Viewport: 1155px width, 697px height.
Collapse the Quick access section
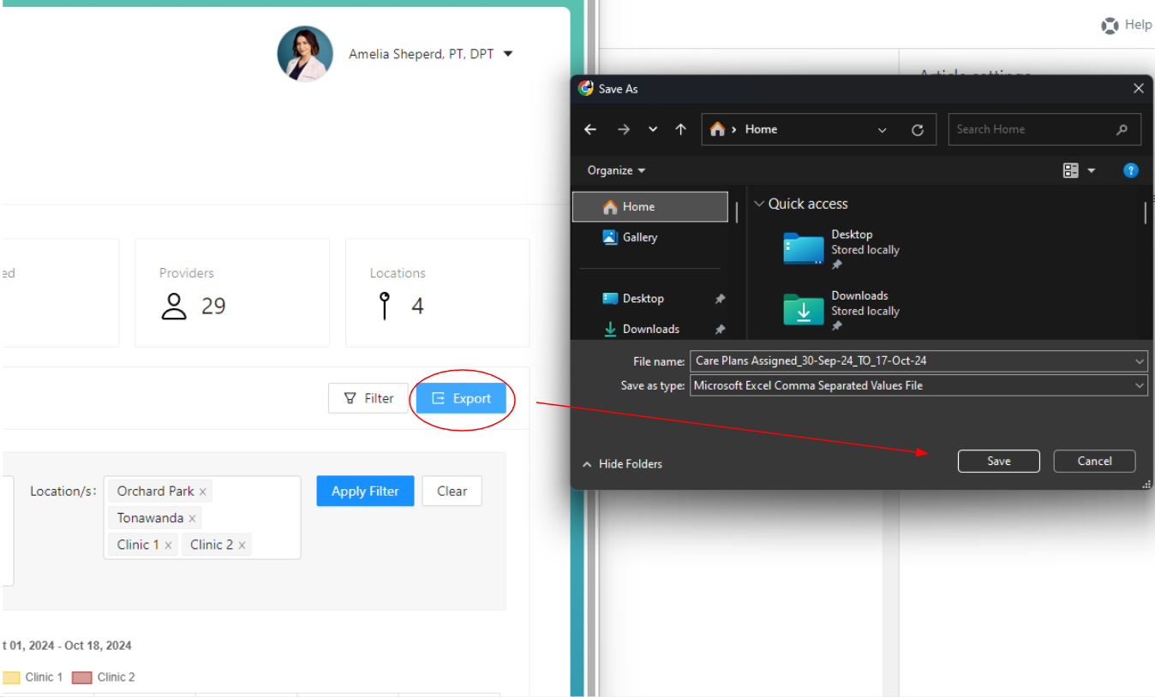click(x=758, y=204)
